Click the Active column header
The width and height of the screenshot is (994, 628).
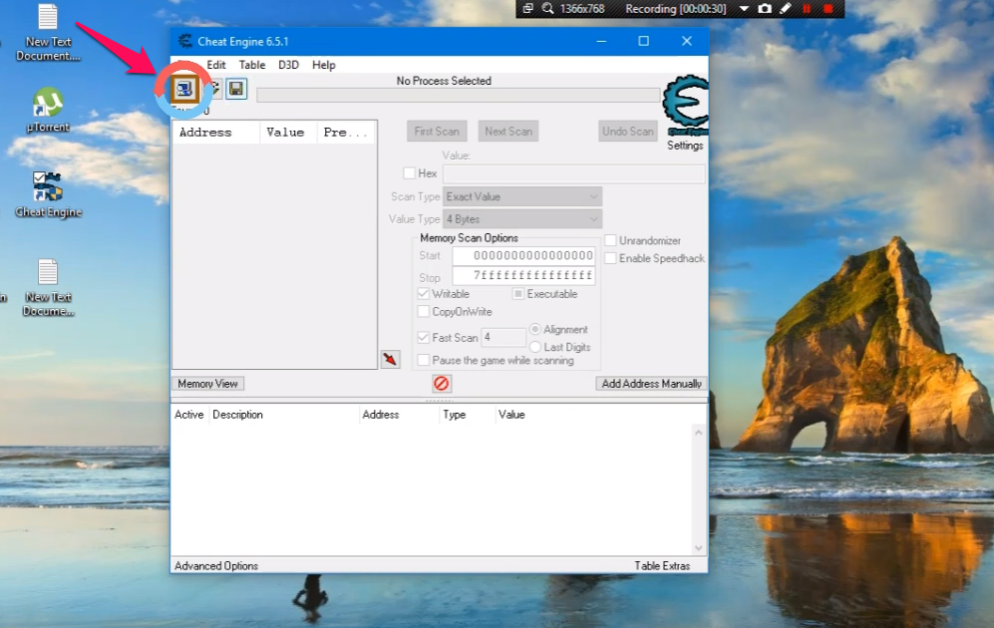pos(188,415)
